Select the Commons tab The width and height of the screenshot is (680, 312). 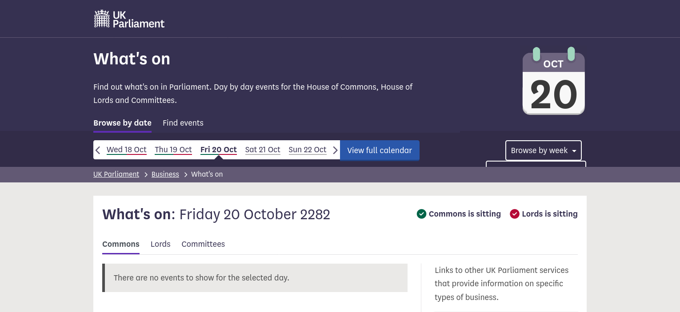tap(121, 244)
